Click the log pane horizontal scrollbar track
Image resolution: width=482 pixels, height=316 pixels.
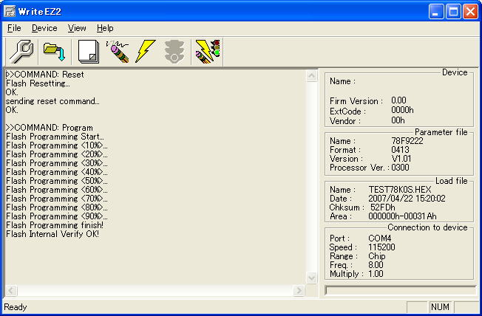(x=155, y=291)
